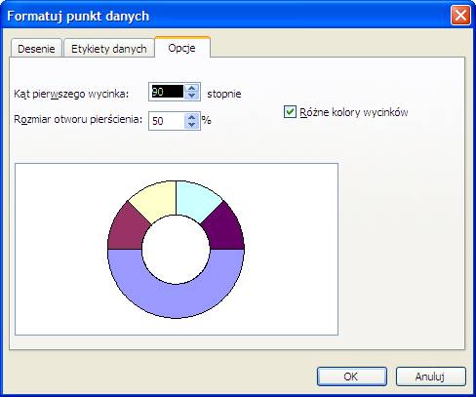Toggle Różne kolory wycinków checkbox

coord(290,112)
